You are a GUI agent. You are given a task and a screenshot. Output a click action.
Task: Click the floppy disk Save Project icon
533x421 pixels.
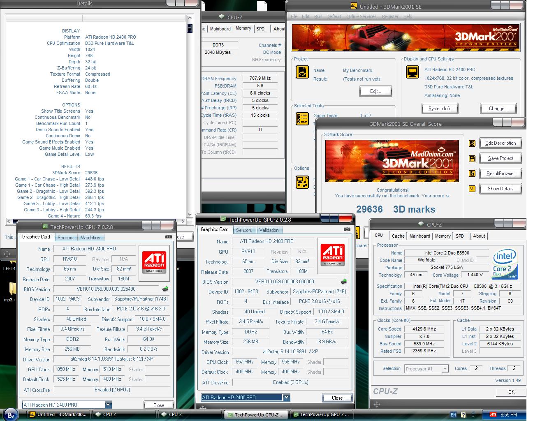click(x=472, y=158)
